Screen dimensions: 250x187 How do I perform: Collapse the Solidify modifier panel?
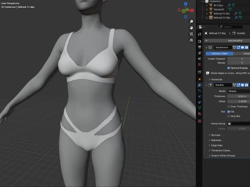[x=206, y=85]
